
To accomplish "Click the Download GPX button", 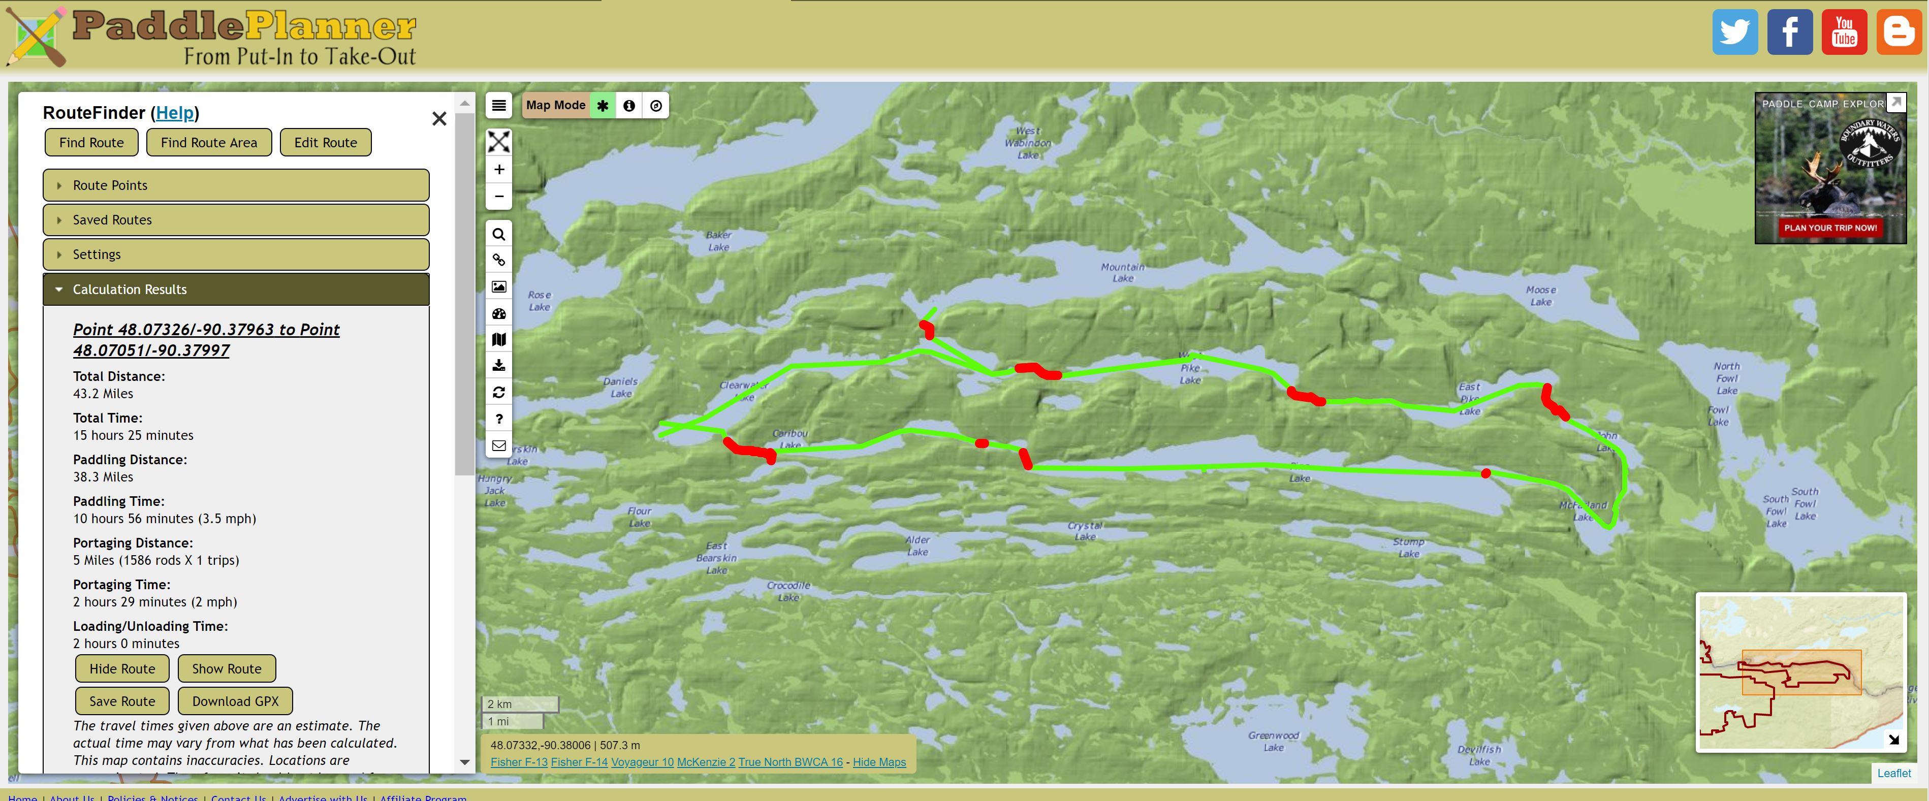I will point(235,701).
